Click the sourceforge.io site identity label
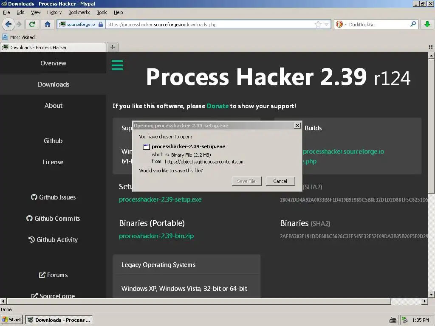The width and height of the screenshot is (435, 326). point(81,24)
